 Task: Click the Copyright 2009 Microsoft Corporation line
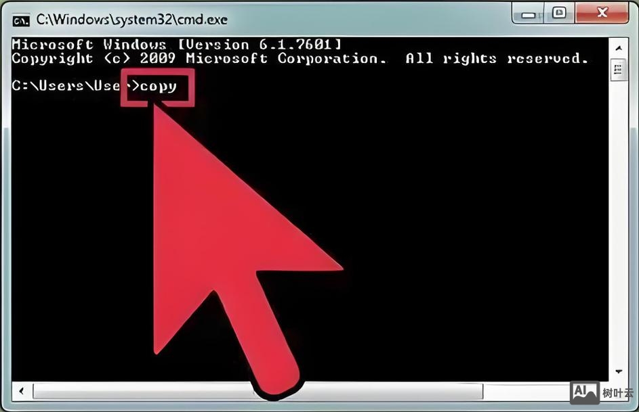pyautogui.click(x=300, y=59)
